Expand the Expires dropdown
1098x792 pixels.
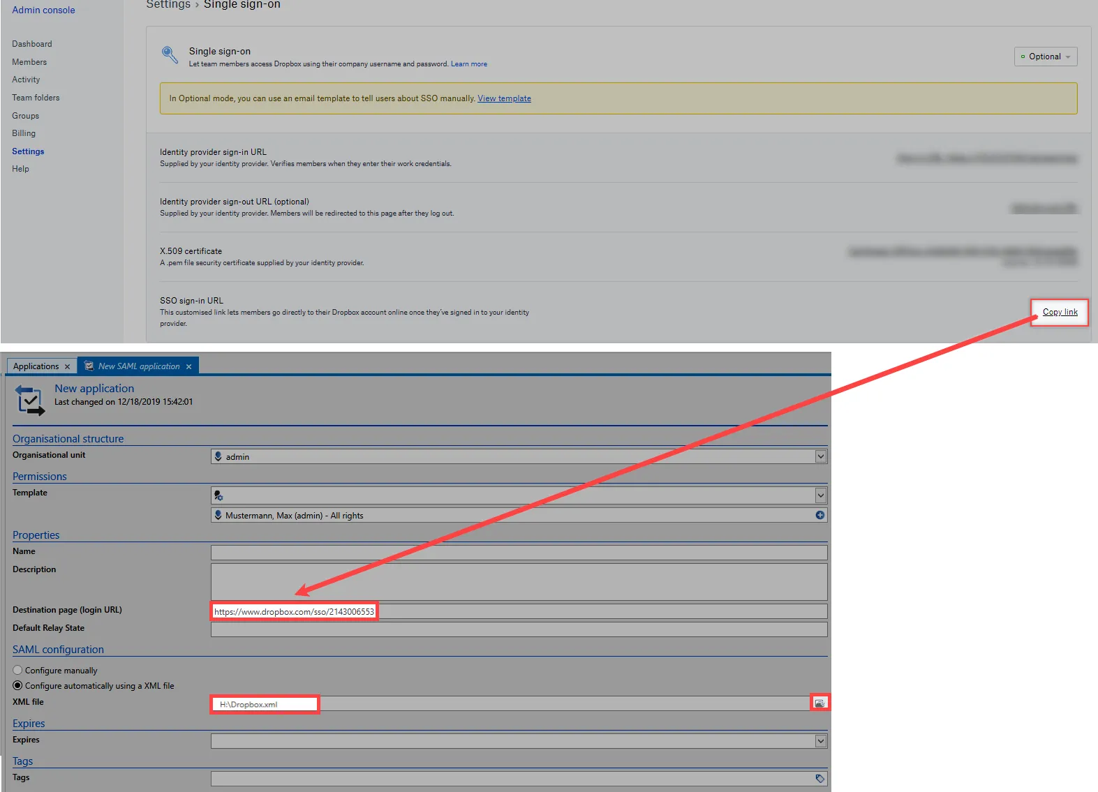[821, 741]
